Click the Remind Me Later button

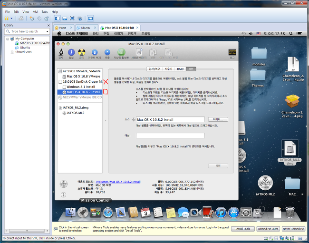[268, 229]
